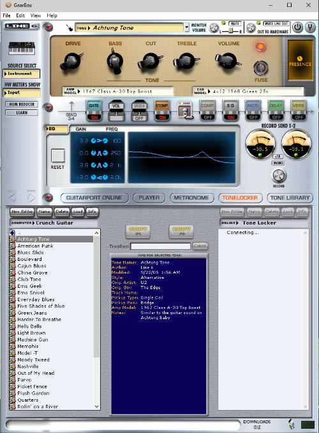This screenshot has height=433, width=319.
Task: Collapse the effects row with red arrow
Action: tap(48, 107)
